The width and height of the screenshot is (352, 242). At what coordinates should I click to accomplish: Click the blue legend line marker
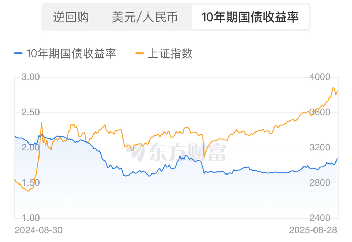point(18,53)
